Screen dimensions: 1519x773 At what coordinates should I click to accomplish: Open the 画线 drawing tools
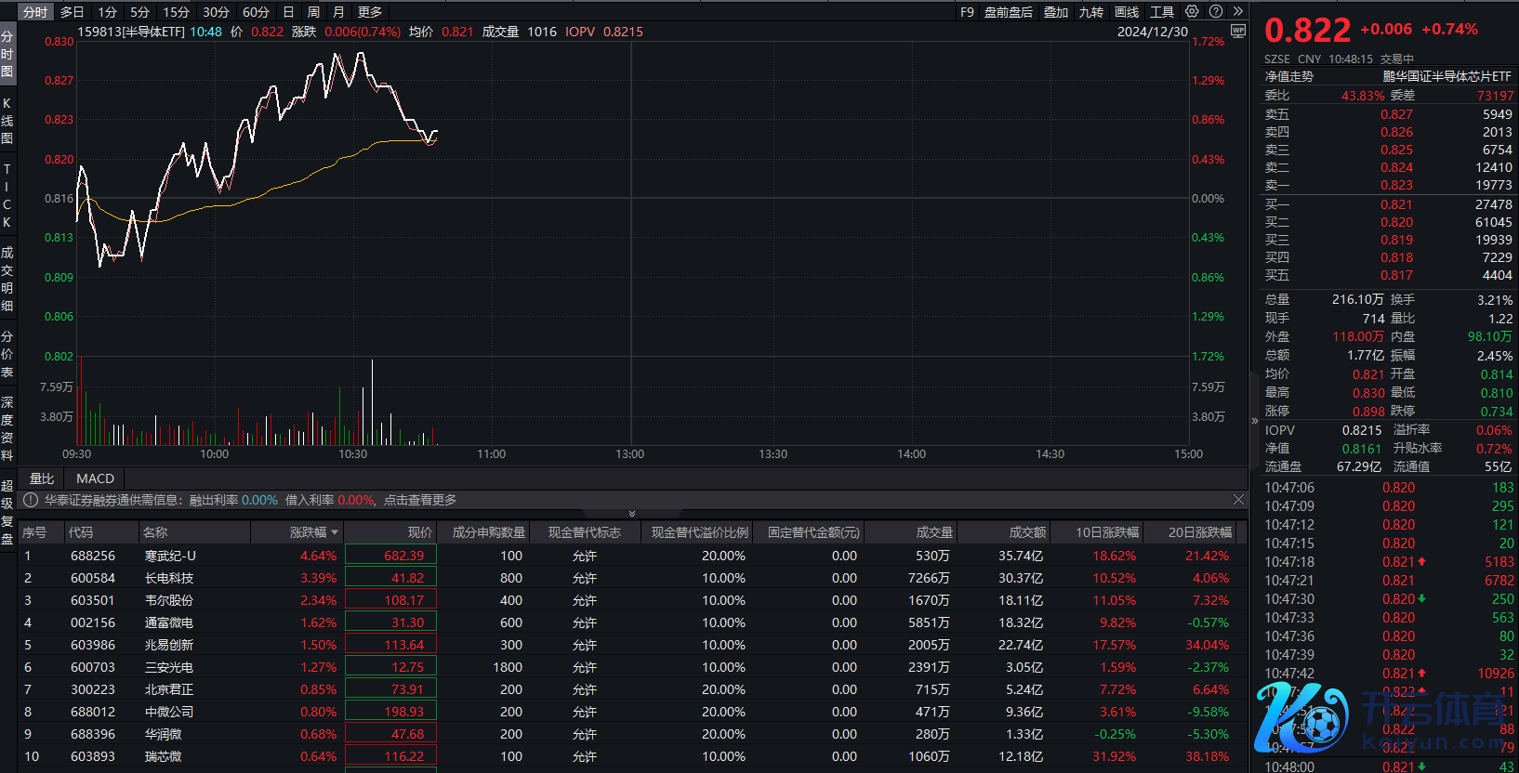pyautogui.click(x=1127, y=12)
